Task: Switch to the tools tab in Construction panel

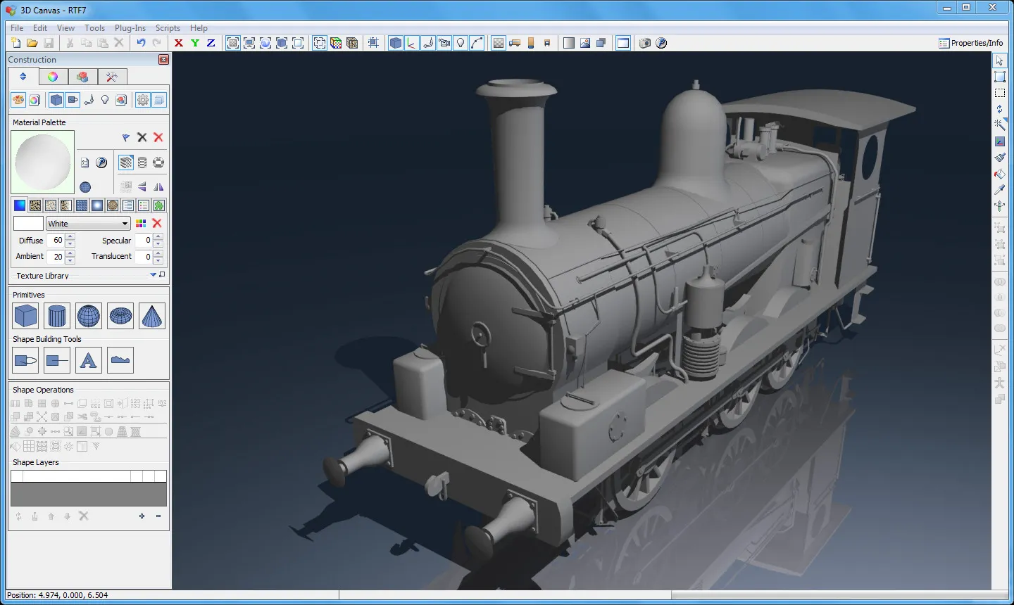Action: pyautogui.click(x=112, y=76)
